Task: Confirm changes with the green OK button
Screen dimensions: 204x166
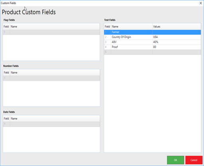Action: point(175,160)
